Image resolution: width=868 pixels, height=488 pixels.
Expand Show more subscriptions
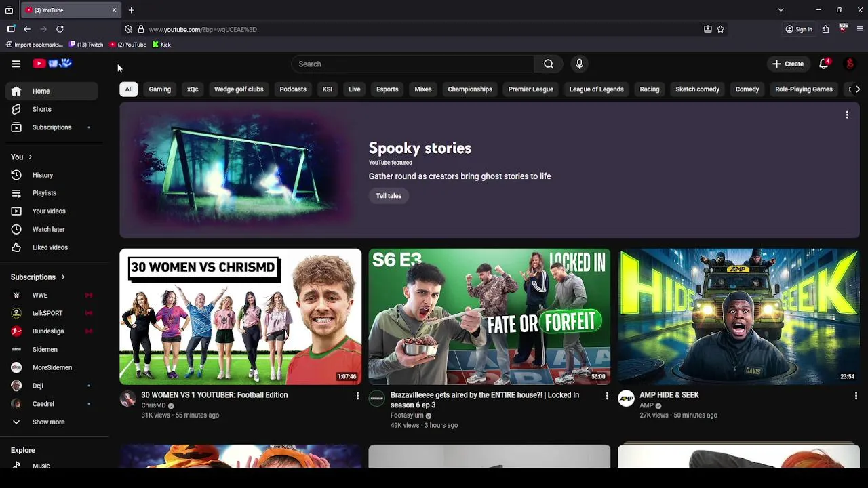(x=52, y=422)
